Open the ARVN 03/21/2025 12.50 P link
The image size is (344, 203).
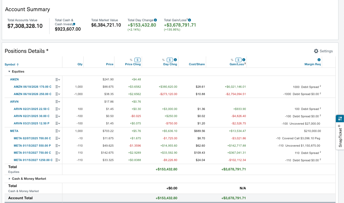(x=32, y=123)
